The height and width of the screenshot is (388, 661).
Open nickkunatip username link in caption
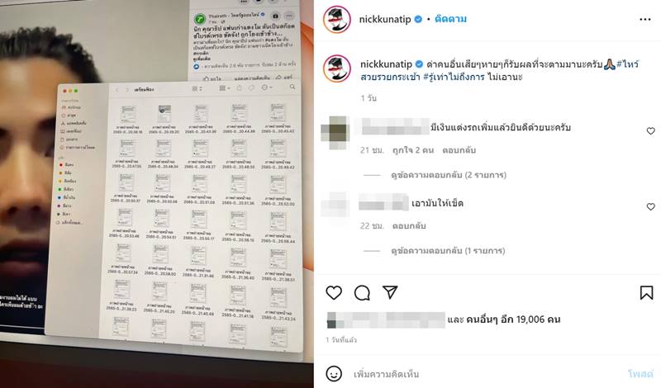click(386, 64)
